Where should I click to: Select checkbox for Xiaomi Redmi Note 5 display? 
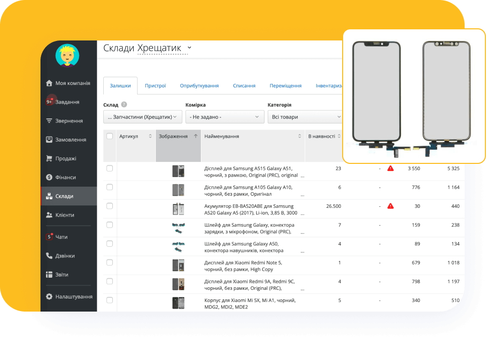(x=110, y=263)
